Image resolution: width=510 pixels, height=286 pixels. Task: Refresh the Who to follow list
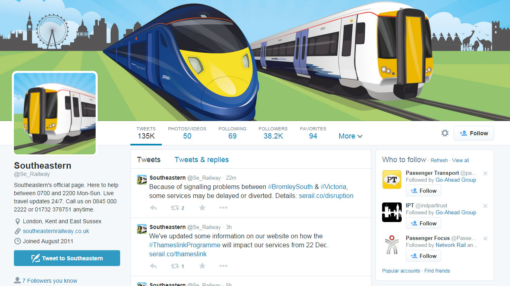pos(439,161)
